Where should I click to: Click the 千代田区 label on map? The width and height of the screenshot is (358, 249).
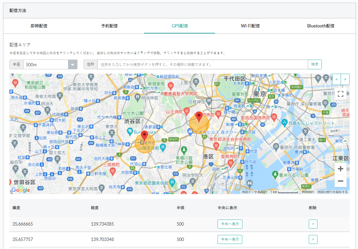(235, 79)
